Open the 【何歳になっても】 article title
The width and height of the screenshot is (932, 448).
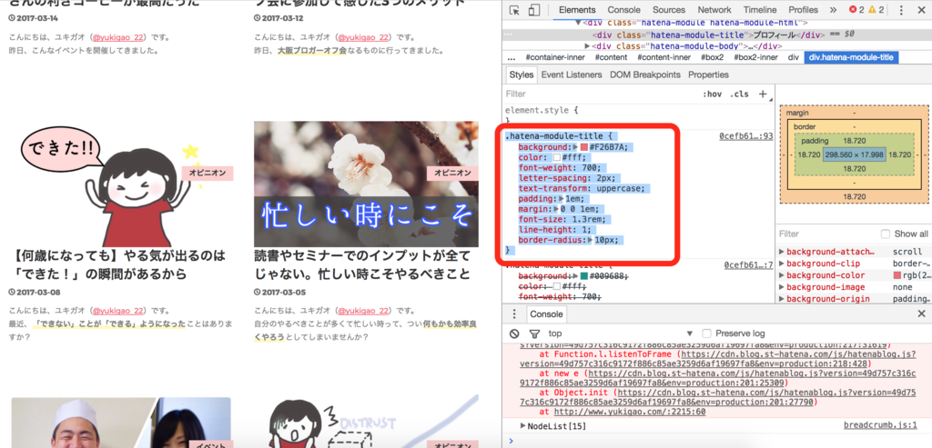coord(118,265)
